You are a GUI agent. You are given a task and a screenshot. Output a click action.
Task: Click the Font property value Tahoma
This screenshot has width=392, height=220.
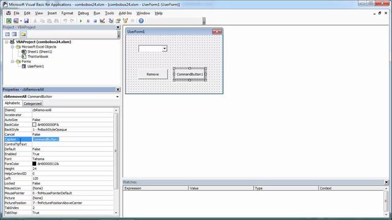tap(72, 159)
